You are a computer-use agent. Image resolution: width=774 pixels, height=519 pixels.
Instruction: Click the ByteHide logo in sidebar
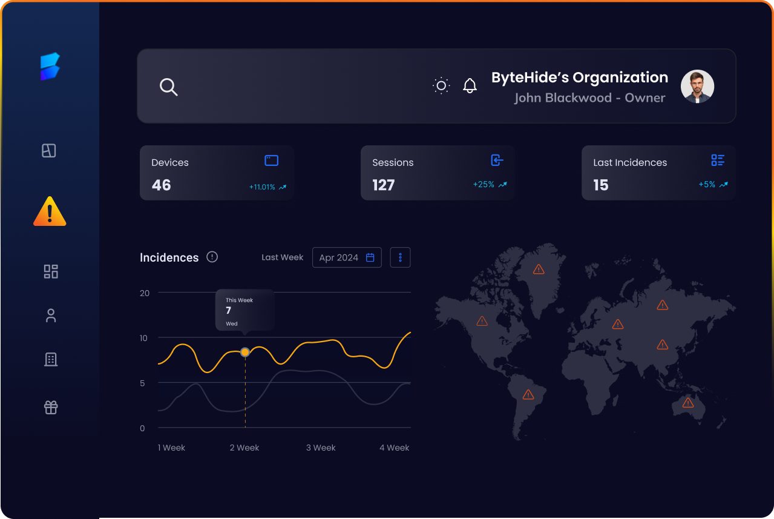coord(50,67)
